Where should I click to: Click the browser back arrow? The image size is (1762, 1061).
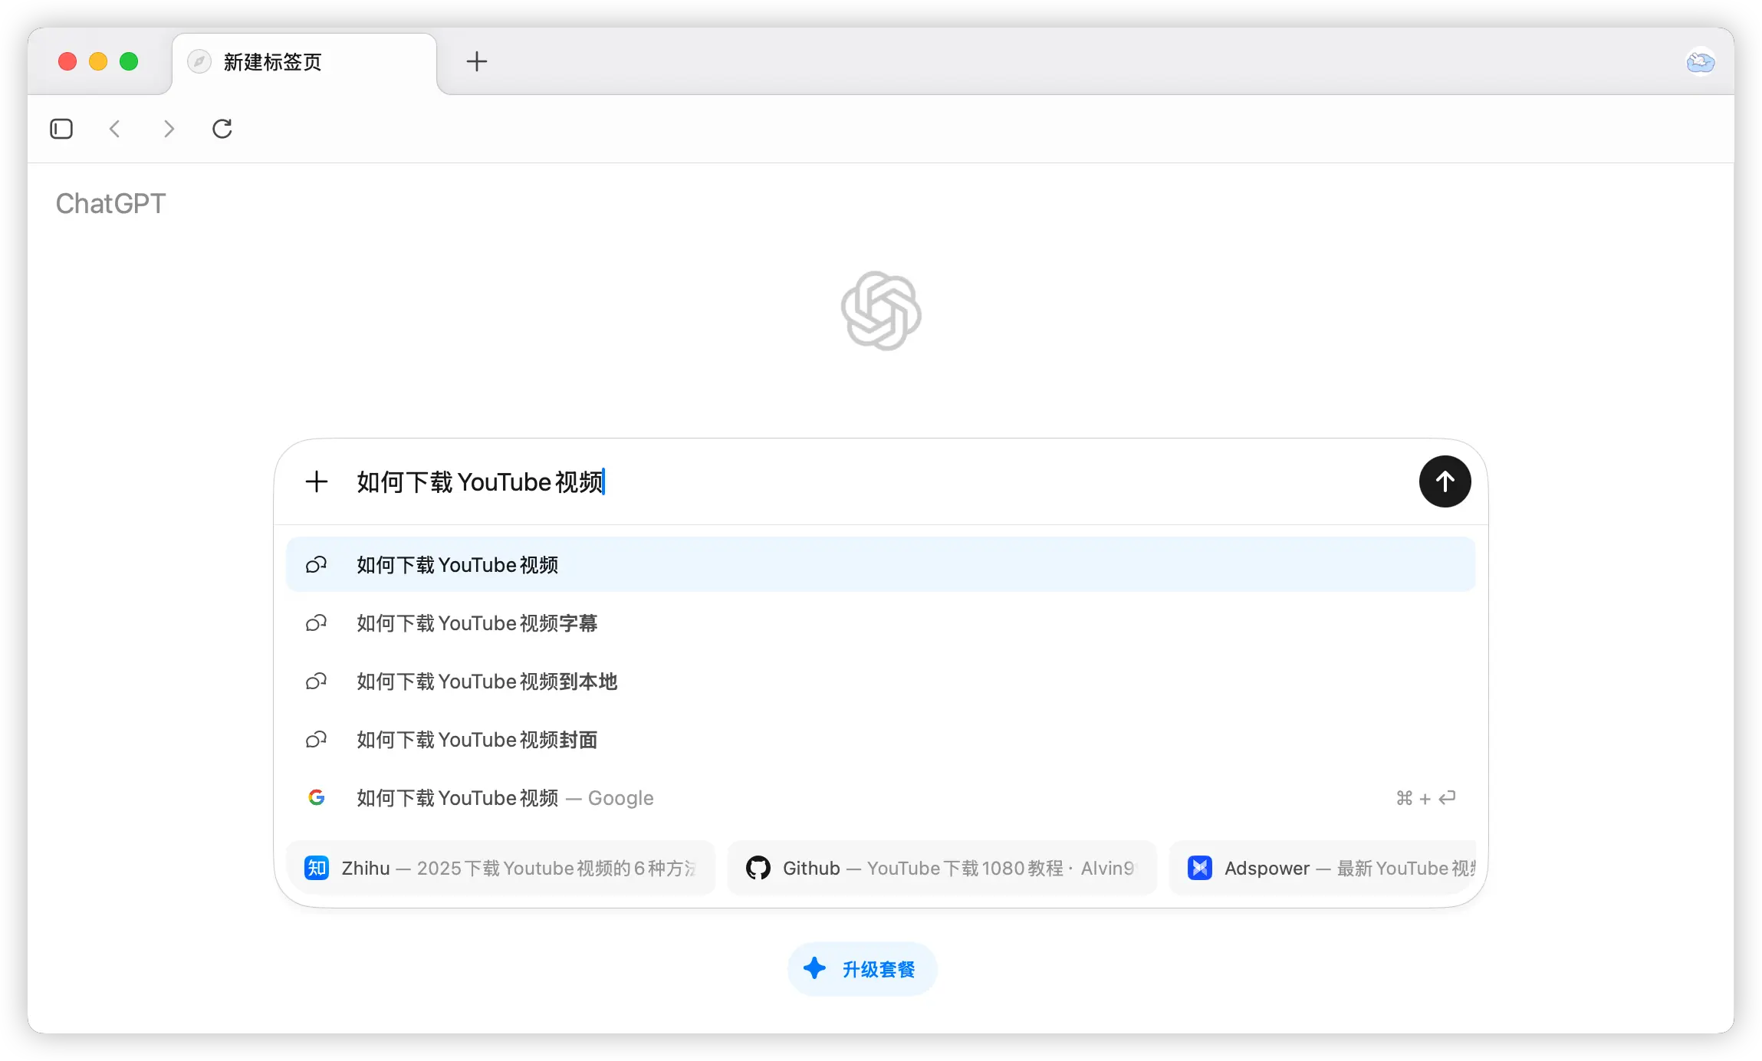coord(115,129)
